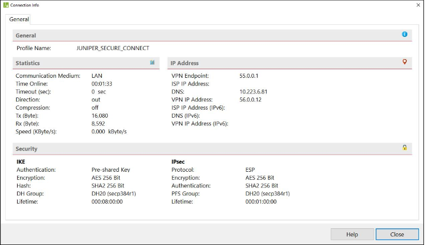Click the Juniper app icon in title bar
Image resolution: width=425 pixels, height=245 pixels.
pyautogui.click(x=6, y=5)
